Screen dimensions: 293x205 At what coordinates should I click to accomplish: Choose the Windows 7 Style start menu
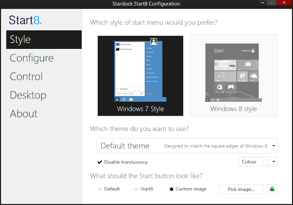coord(141,76)
